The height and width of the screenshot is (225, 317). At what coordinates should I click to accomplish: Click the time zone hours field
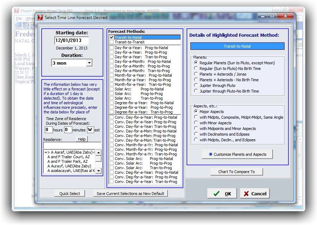(x=49, y=130)
